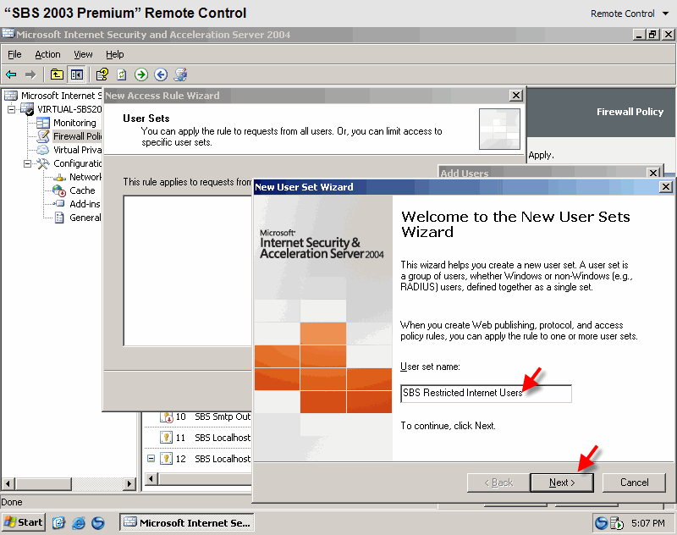The width and height of the screenshot is (677, 535).
Task: Click the blue sphere system tray icon
Action: (601, 523)
